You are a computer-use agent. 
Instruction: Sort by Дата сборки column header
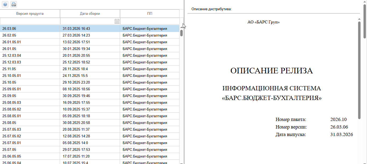click(90, 14)
